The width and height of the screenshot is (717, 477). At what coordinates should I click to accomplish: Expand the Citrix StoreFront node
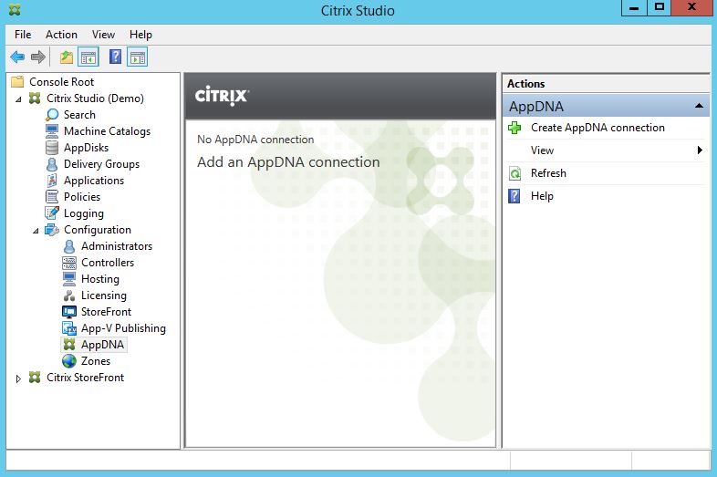point(20,378)
